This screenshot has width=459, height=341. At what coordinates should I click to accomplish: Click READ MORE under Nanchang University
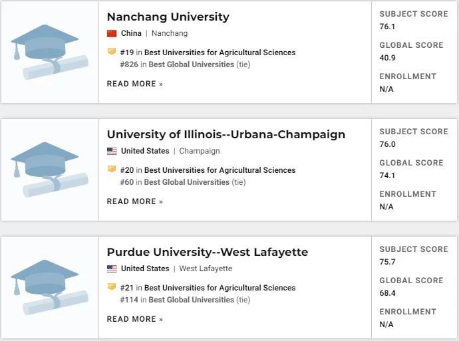pyautogui.click(x=134, y=84)
